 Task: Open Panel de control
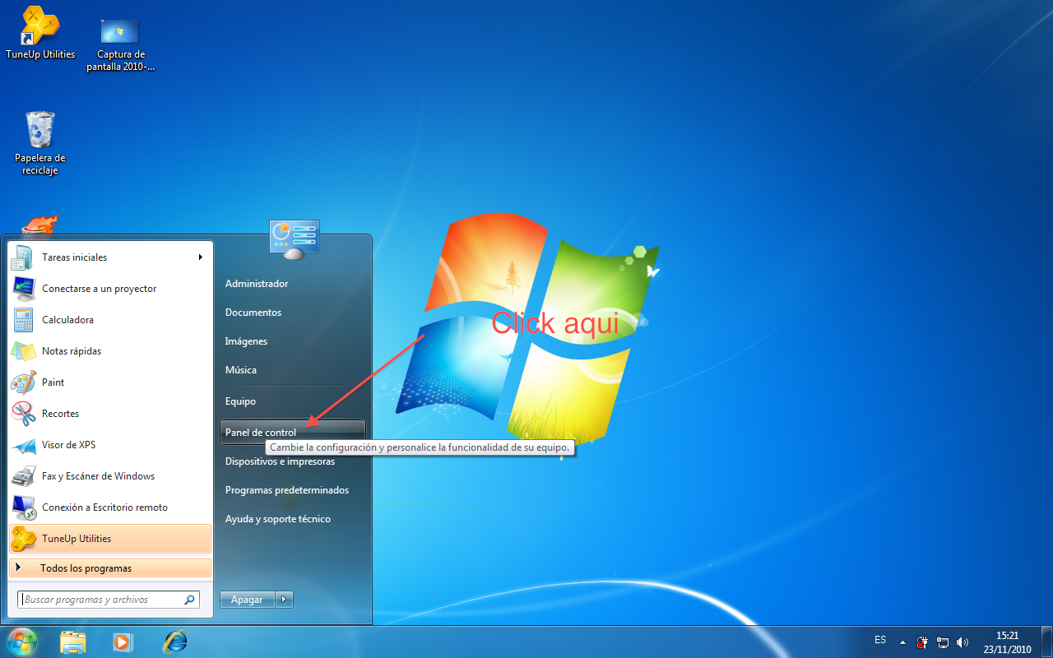coord(292,433)
